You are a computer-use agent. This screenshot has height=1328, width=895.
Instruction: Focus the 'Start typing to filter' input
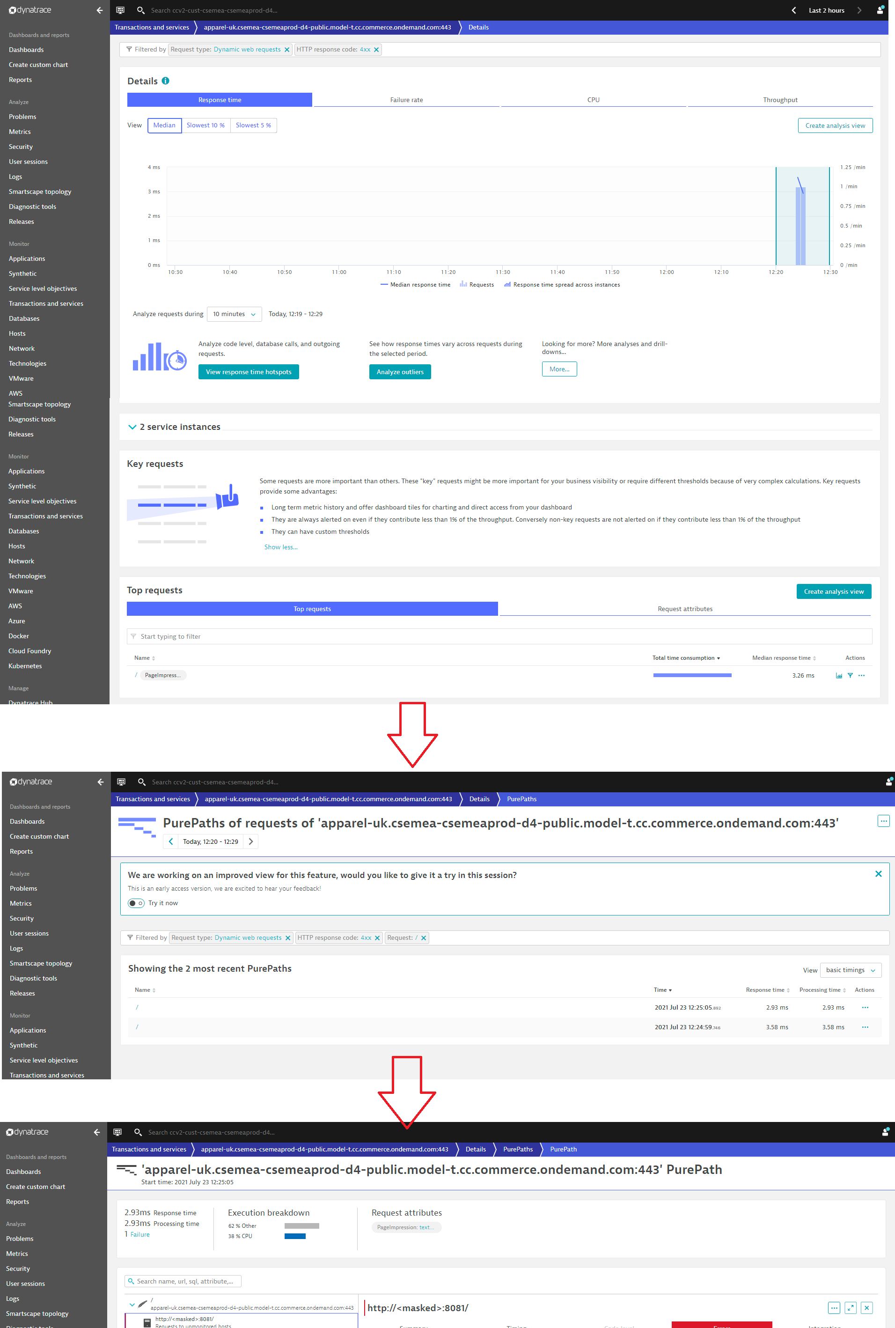coord(499,636)
